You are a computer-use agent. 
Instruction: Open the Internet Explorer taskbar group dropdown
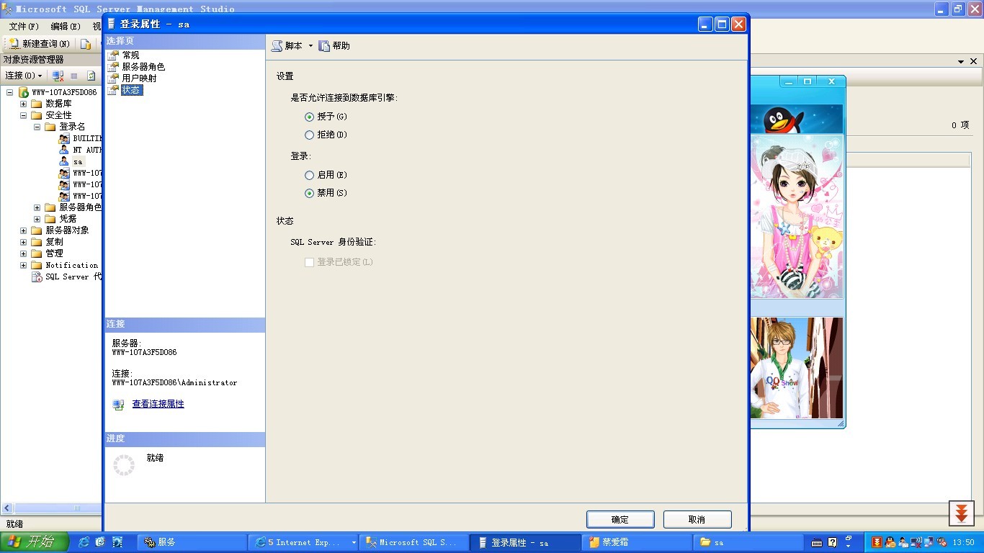pyautogui.click(x=354, y=542)
